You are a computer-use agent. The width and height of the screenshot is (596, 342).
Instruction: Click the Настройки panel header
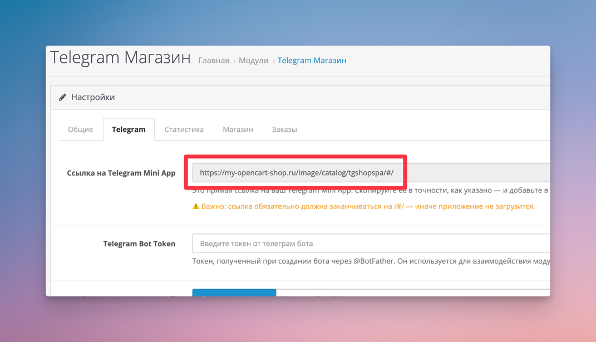pyautogui.click(x=93, y=97)
